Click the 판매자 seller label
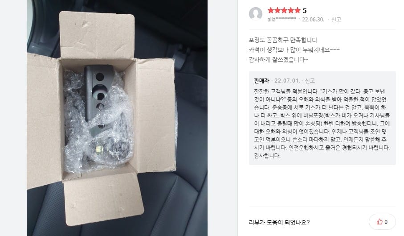Image resolution: width=404 pixels, height=236 pixels. pyautogui.click(x=261, y=81)
